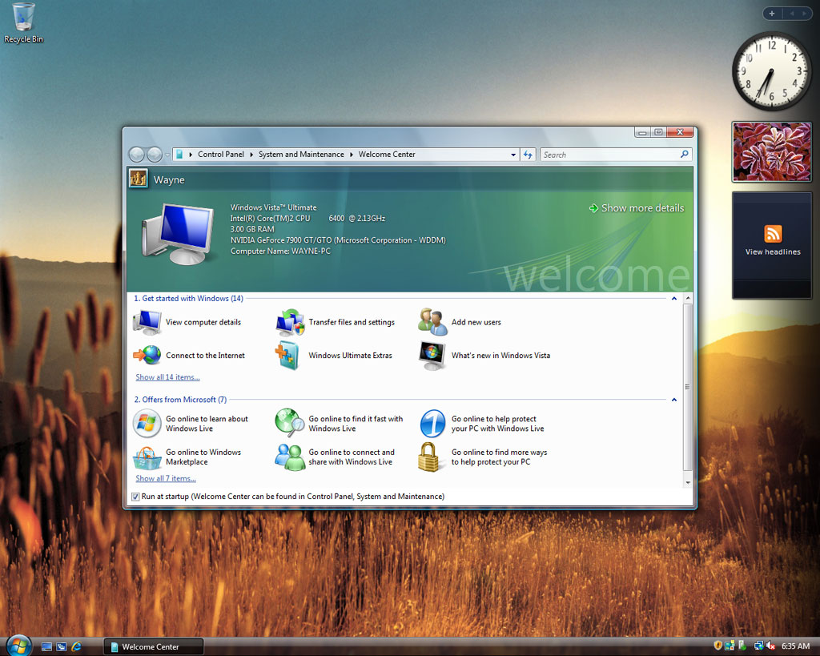
Task: Select the Add new users icon
Action: coord(432,322)
